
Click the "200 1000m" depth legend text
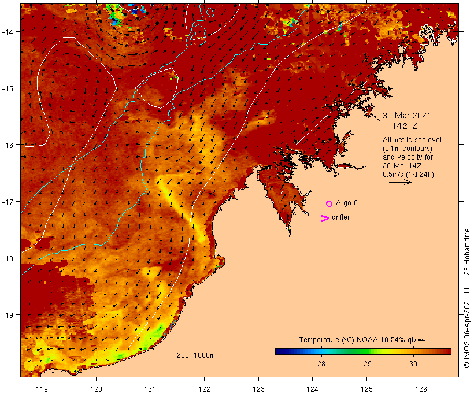(196, 355)
